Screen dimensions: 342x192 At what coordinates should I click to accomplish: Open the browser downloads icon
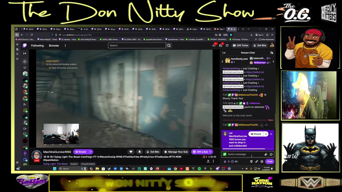pyautogui.click(x=251, y=35)
